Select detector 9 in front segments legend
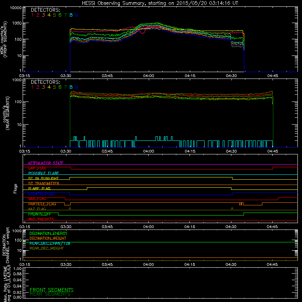The width and height of the screenshot is (302, 302). pyautogui.click(x=77, y=15)
